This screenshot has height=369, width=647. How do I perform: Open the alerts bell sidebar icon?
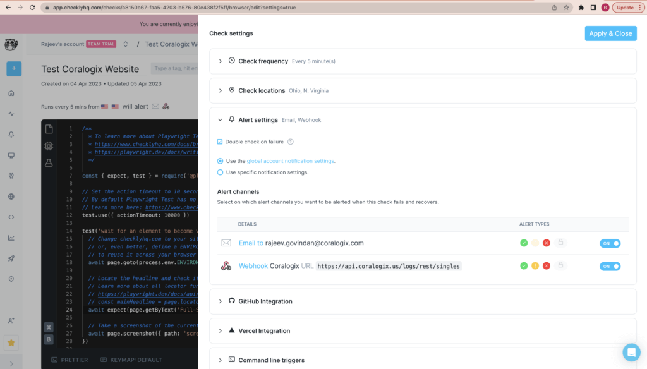click(11, 135)
